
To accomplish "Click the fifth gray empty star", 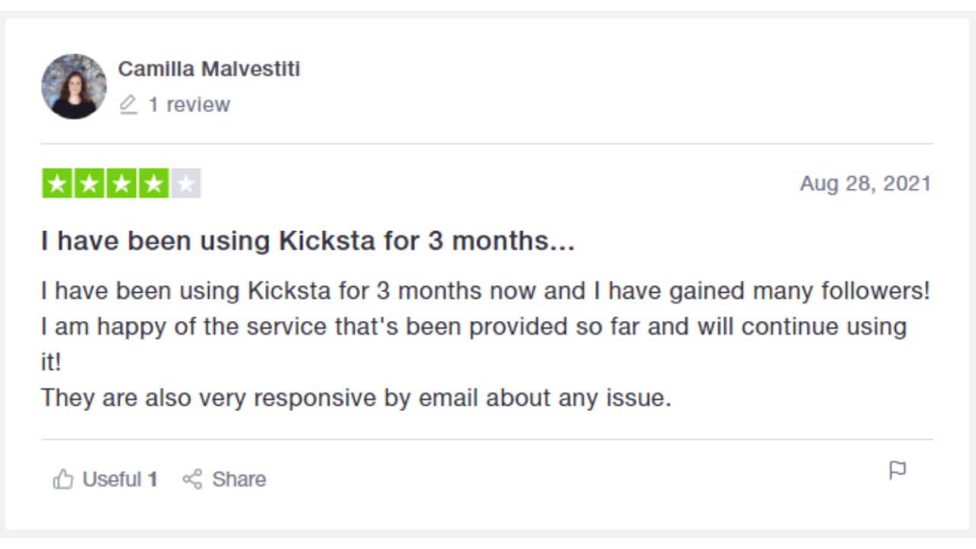I will [x=185, y=184].
